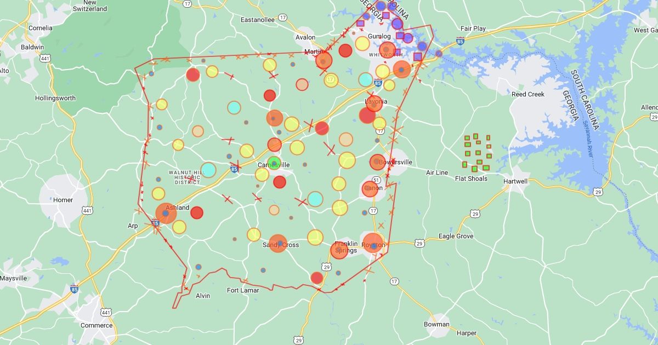Select the red circle marker at Martin

tap(324, 60)
